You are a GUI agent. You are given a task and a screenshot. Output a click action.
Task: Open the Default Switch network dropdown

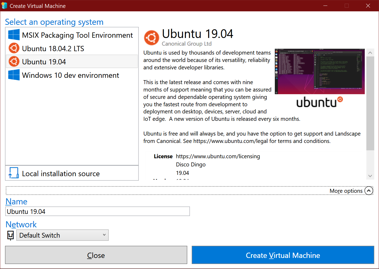tap(63, 235)
